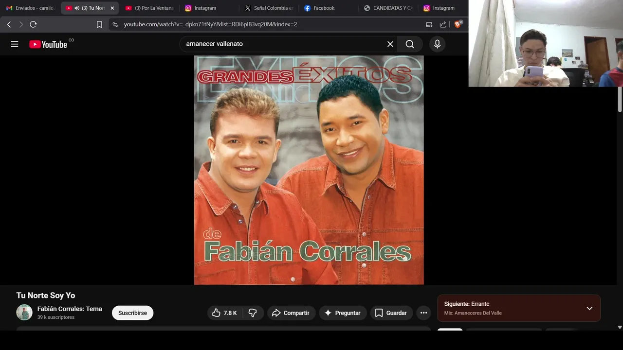Screen dimensions: 623x350
Task: Click the page vertical scrollbar
Action: [x=620, y=100]
